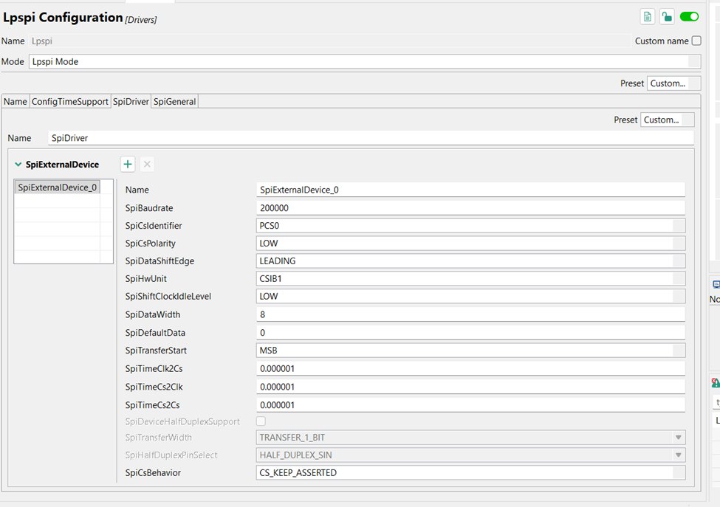Viewport: 720px width, 507px height.
Task: Click the device Name field SpiExternalDevice_0
Action: tap(470, 190)
